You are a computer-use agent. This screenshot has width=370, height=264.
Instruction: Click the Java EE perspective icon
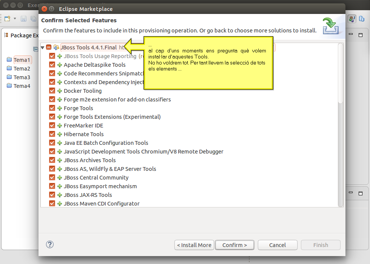click(x=352, y=19)
